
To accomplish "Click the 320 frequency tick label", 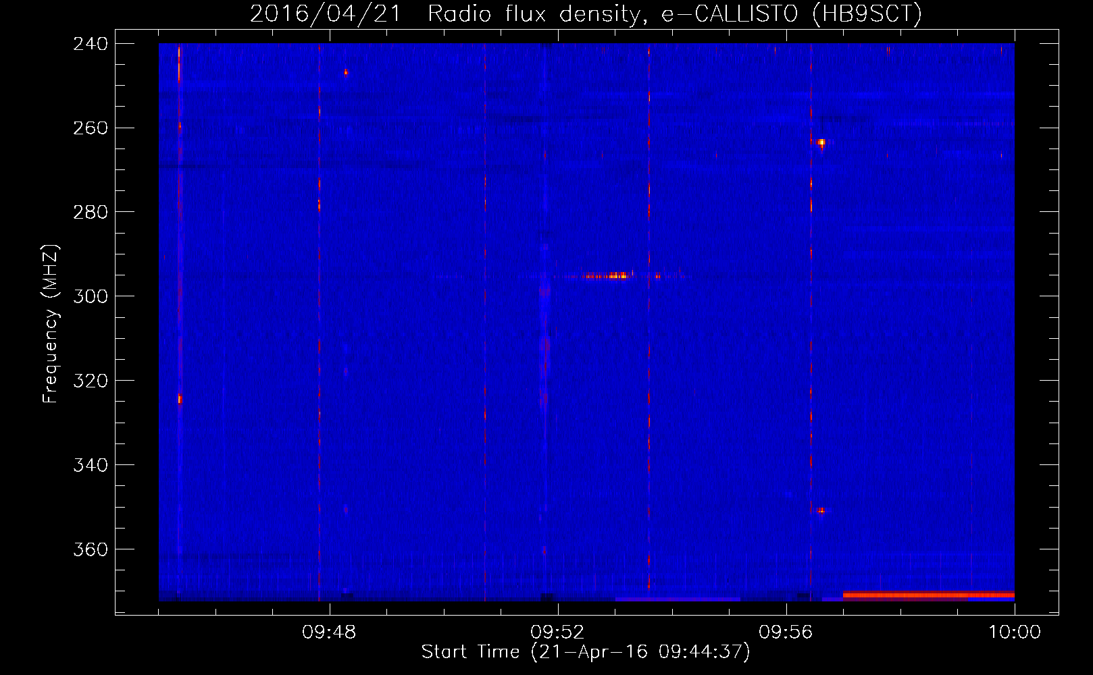I will pyautogui.click(x=91, y=381).
